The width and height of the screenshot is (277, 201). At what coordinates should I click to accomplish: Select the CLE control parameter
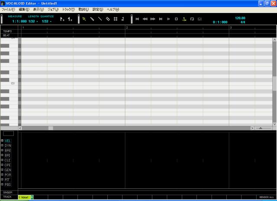8,160
